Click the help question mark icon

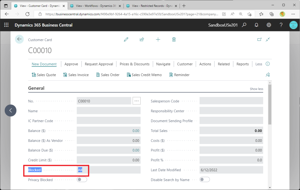(x=281, y=25)
